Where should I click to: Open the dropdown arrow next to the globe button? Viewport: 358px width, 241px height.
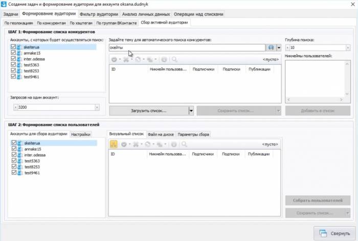279,47
